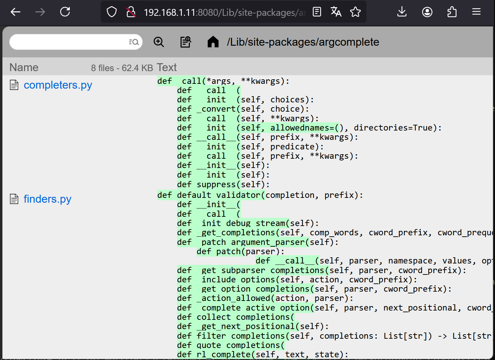
Task: Click the browser forward arrow
Action: (x=40, y=12)
